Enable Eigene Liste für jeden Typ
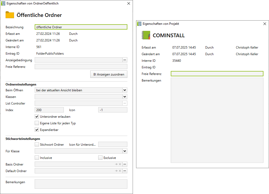The width and height of the screenshot is (269, 194). point(37,123)
